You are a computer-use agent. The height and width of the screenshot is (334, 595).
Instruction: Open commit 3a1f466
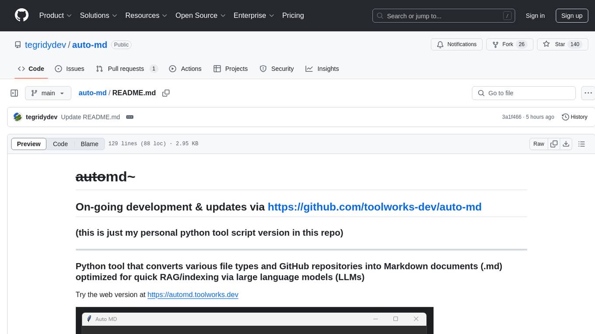(x=512, y=117)
